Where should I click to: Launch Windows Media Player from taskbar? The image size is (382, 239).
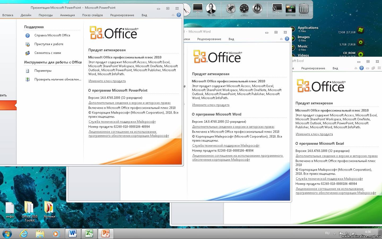click(x=56, y=234)
